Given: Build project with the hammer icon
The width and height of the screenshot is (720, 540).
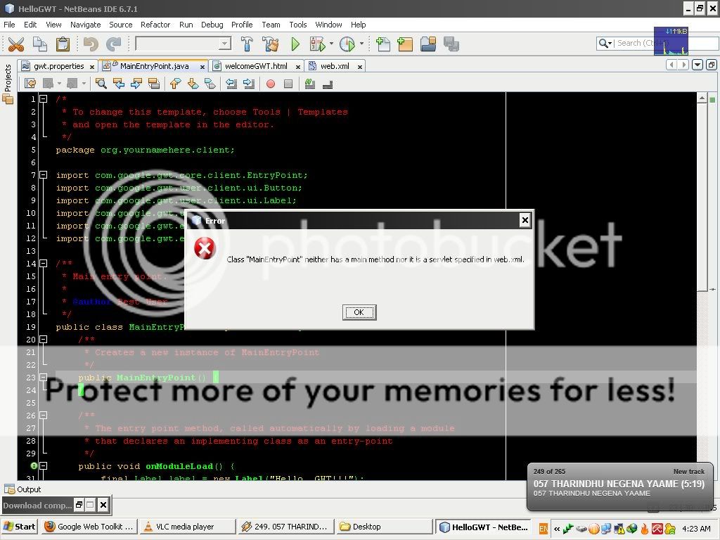Looking at the screenshot, I should pyautogui.click(x=247, y=44).
